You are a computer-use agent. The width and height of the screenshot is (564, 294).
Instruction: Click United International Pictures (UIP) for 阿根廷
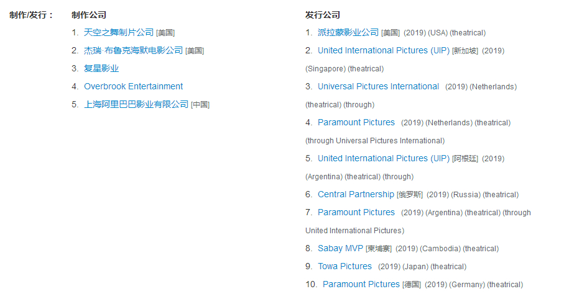pos(384,158)
